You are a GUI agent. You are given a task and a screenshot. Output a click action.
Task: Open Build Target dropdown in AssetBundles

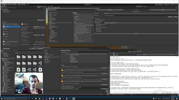pos(141,13)
